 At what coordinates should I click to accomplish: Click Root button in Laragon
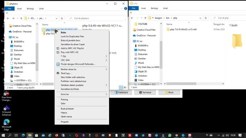tap(169, 92)
